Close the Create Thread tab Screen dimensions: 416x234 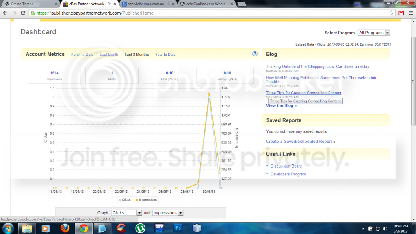(56, 4)
